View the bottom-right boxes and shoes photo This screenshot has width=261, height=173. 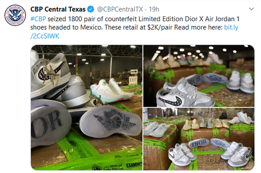(199, 139)
